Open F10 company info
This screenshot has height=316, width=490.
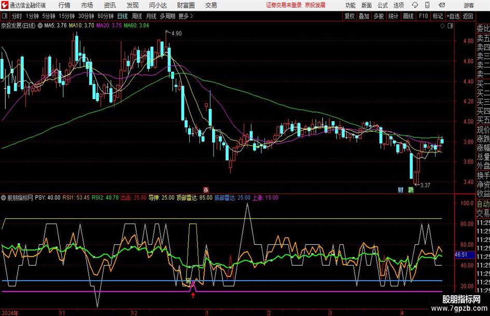[424, 16]
